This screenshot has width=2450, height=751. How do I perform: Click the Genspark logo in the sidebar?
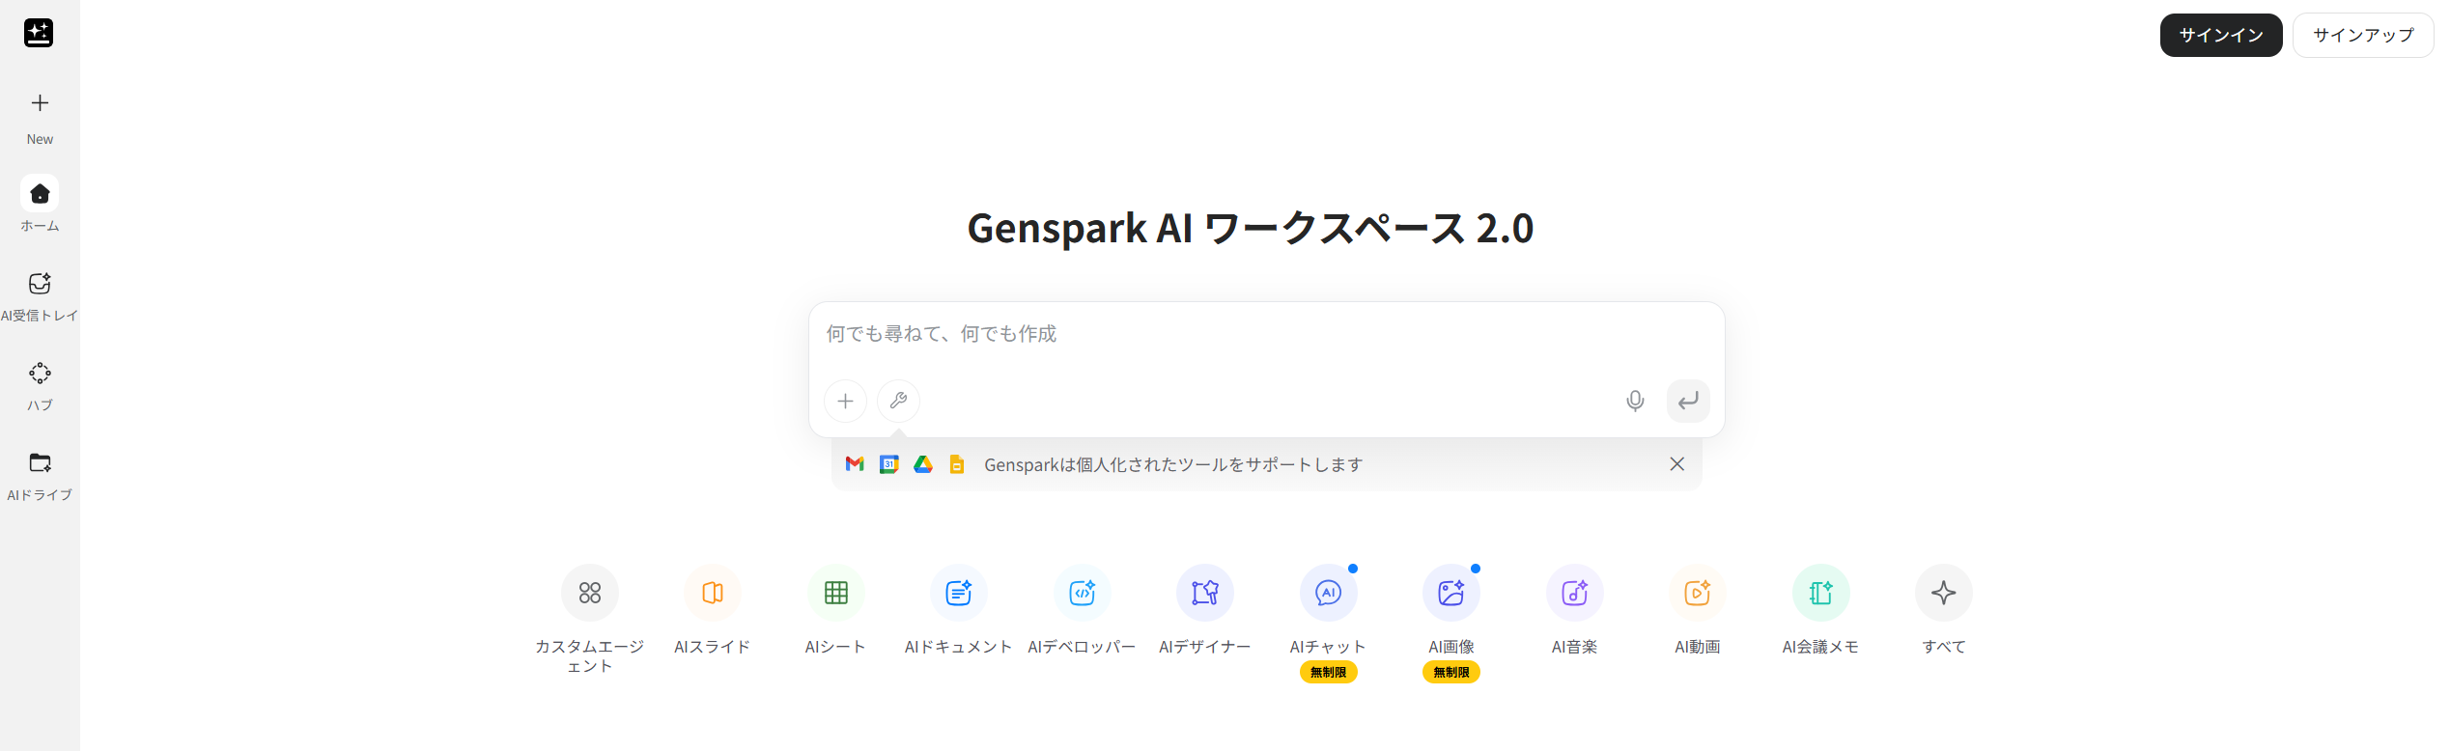(39, 33)
